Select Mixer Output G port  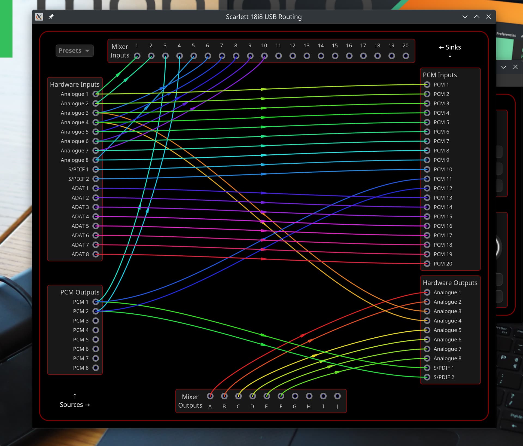(x=295, y=396)
